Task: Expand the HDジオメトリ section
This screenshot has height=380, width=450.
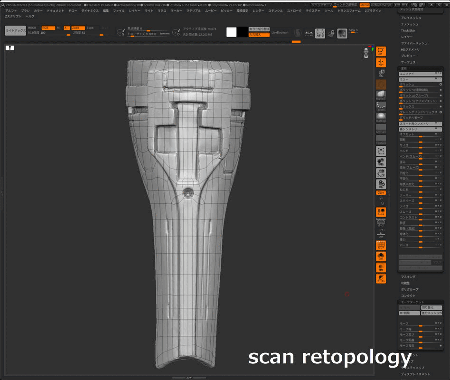Action: click(410, 49)
